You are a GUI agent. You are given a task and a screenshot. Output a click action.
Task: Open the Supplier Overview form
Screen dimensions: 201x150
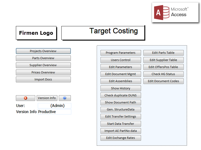point(43,65)
